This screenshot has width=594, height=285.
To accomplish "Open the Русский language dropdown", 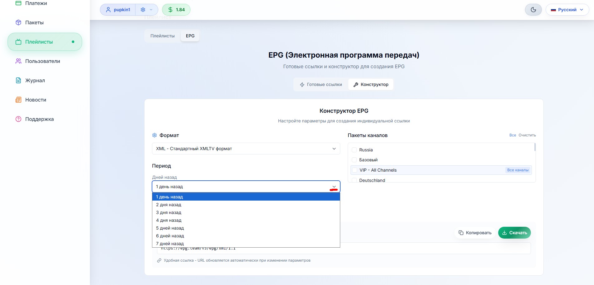I will [x=567, y=10].
